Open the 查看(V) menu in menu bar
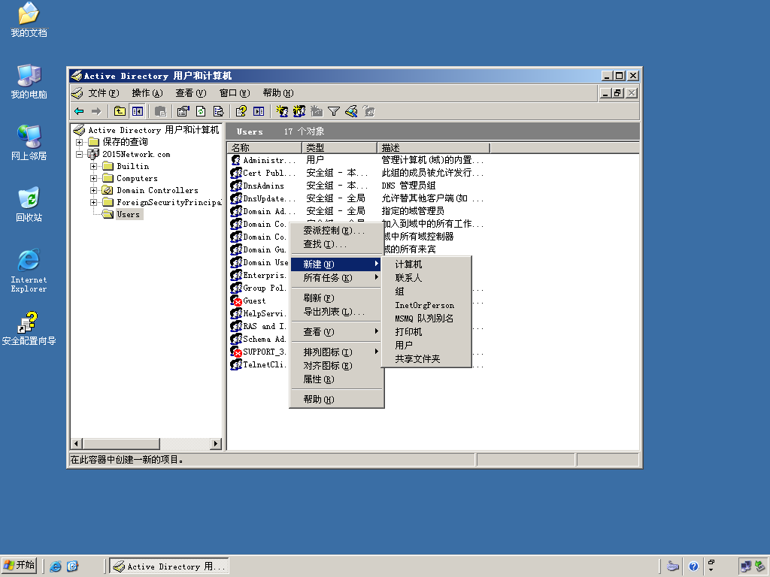Image resolution: width=770 pixels, height=577 pixels. (190, 92)
